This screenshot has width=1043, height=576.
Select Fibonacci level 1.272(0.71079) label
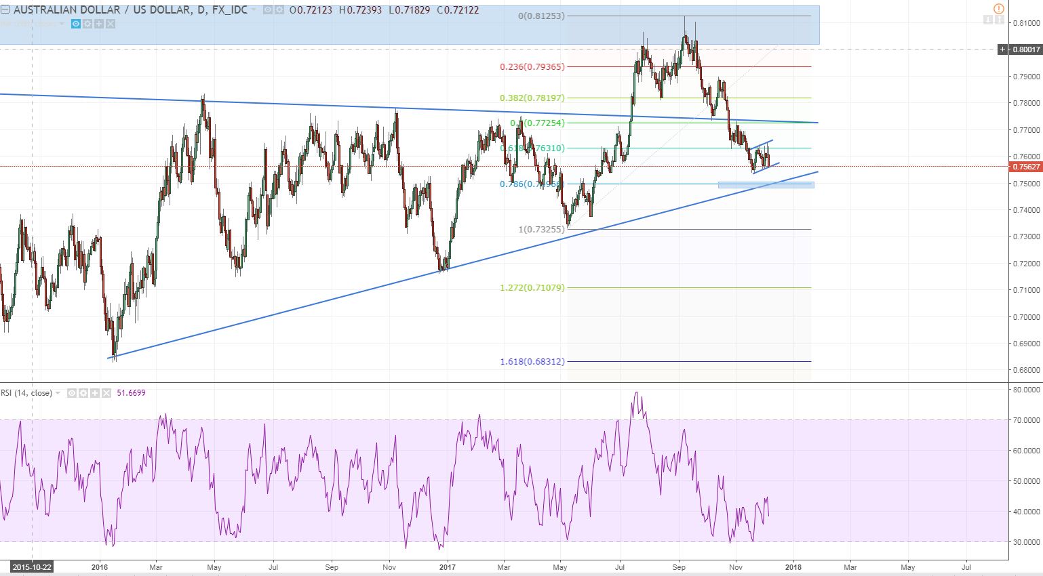click(532, 287)
